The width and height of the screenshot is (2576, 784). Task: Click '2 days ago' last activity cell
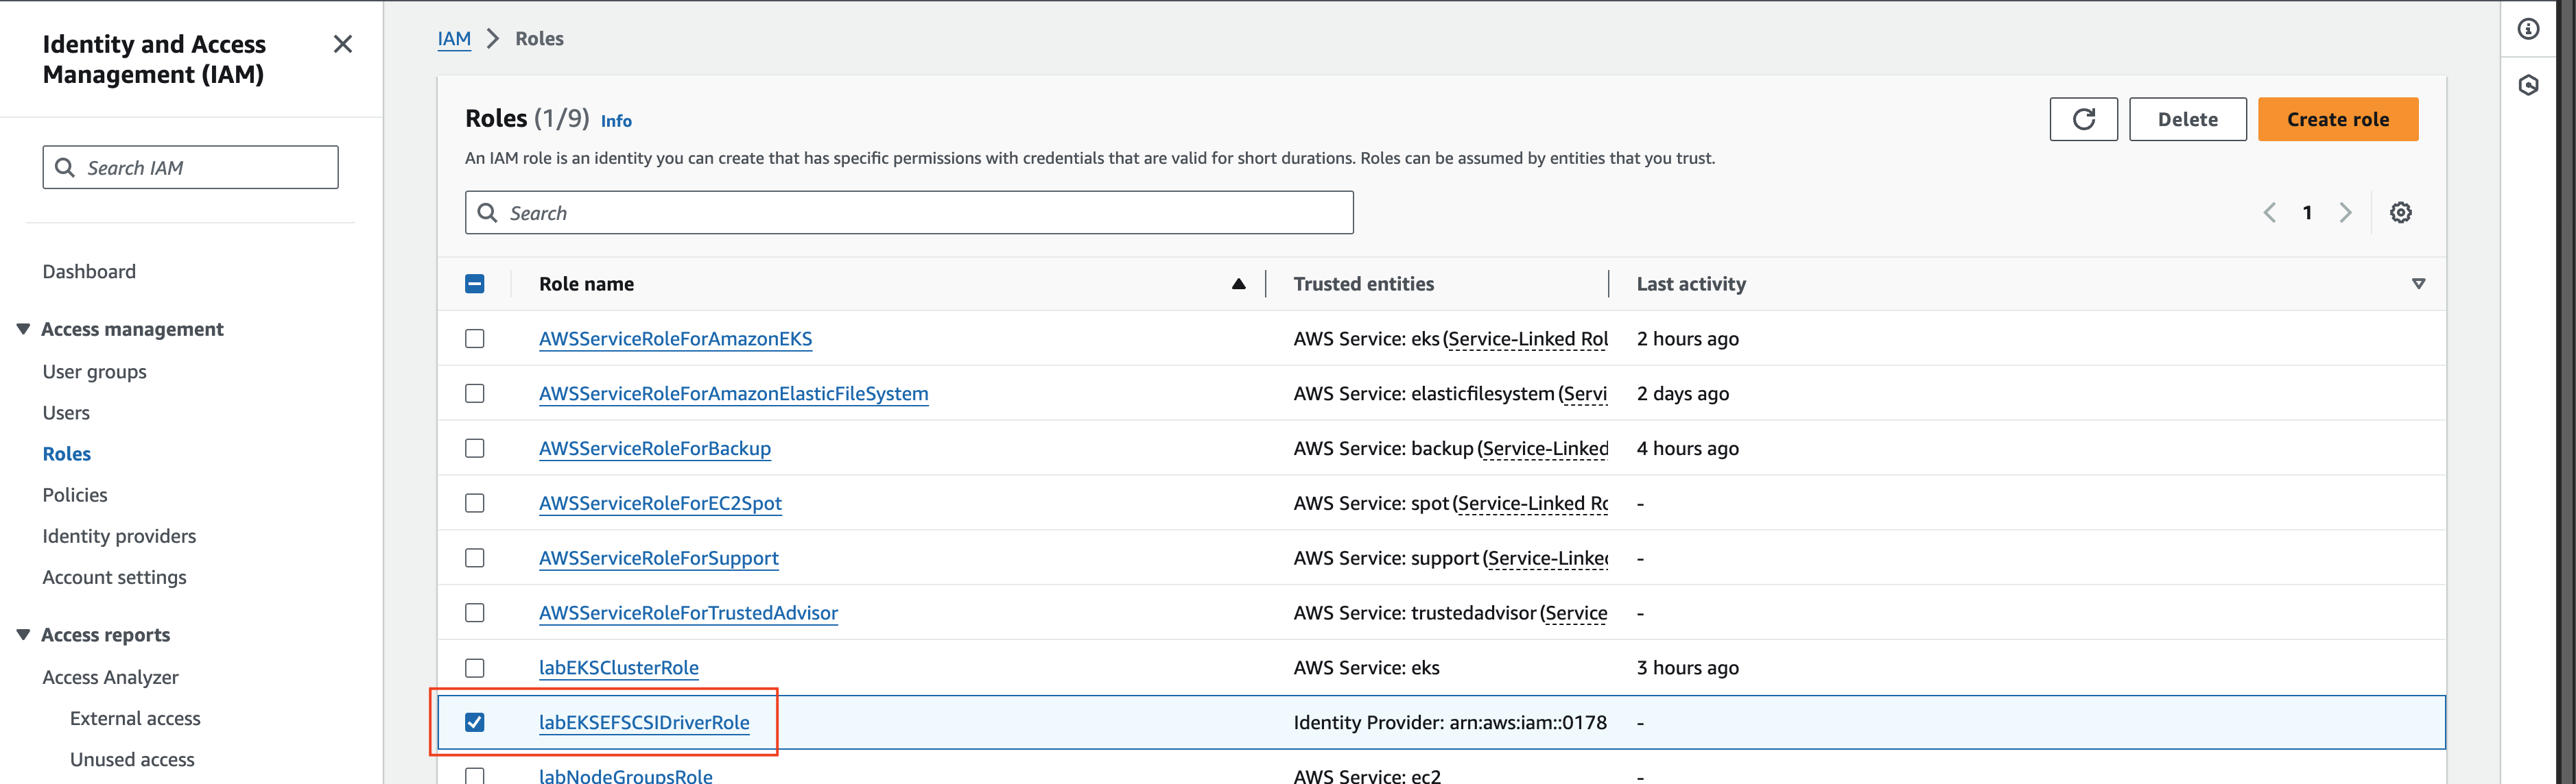pos(1682,393)
